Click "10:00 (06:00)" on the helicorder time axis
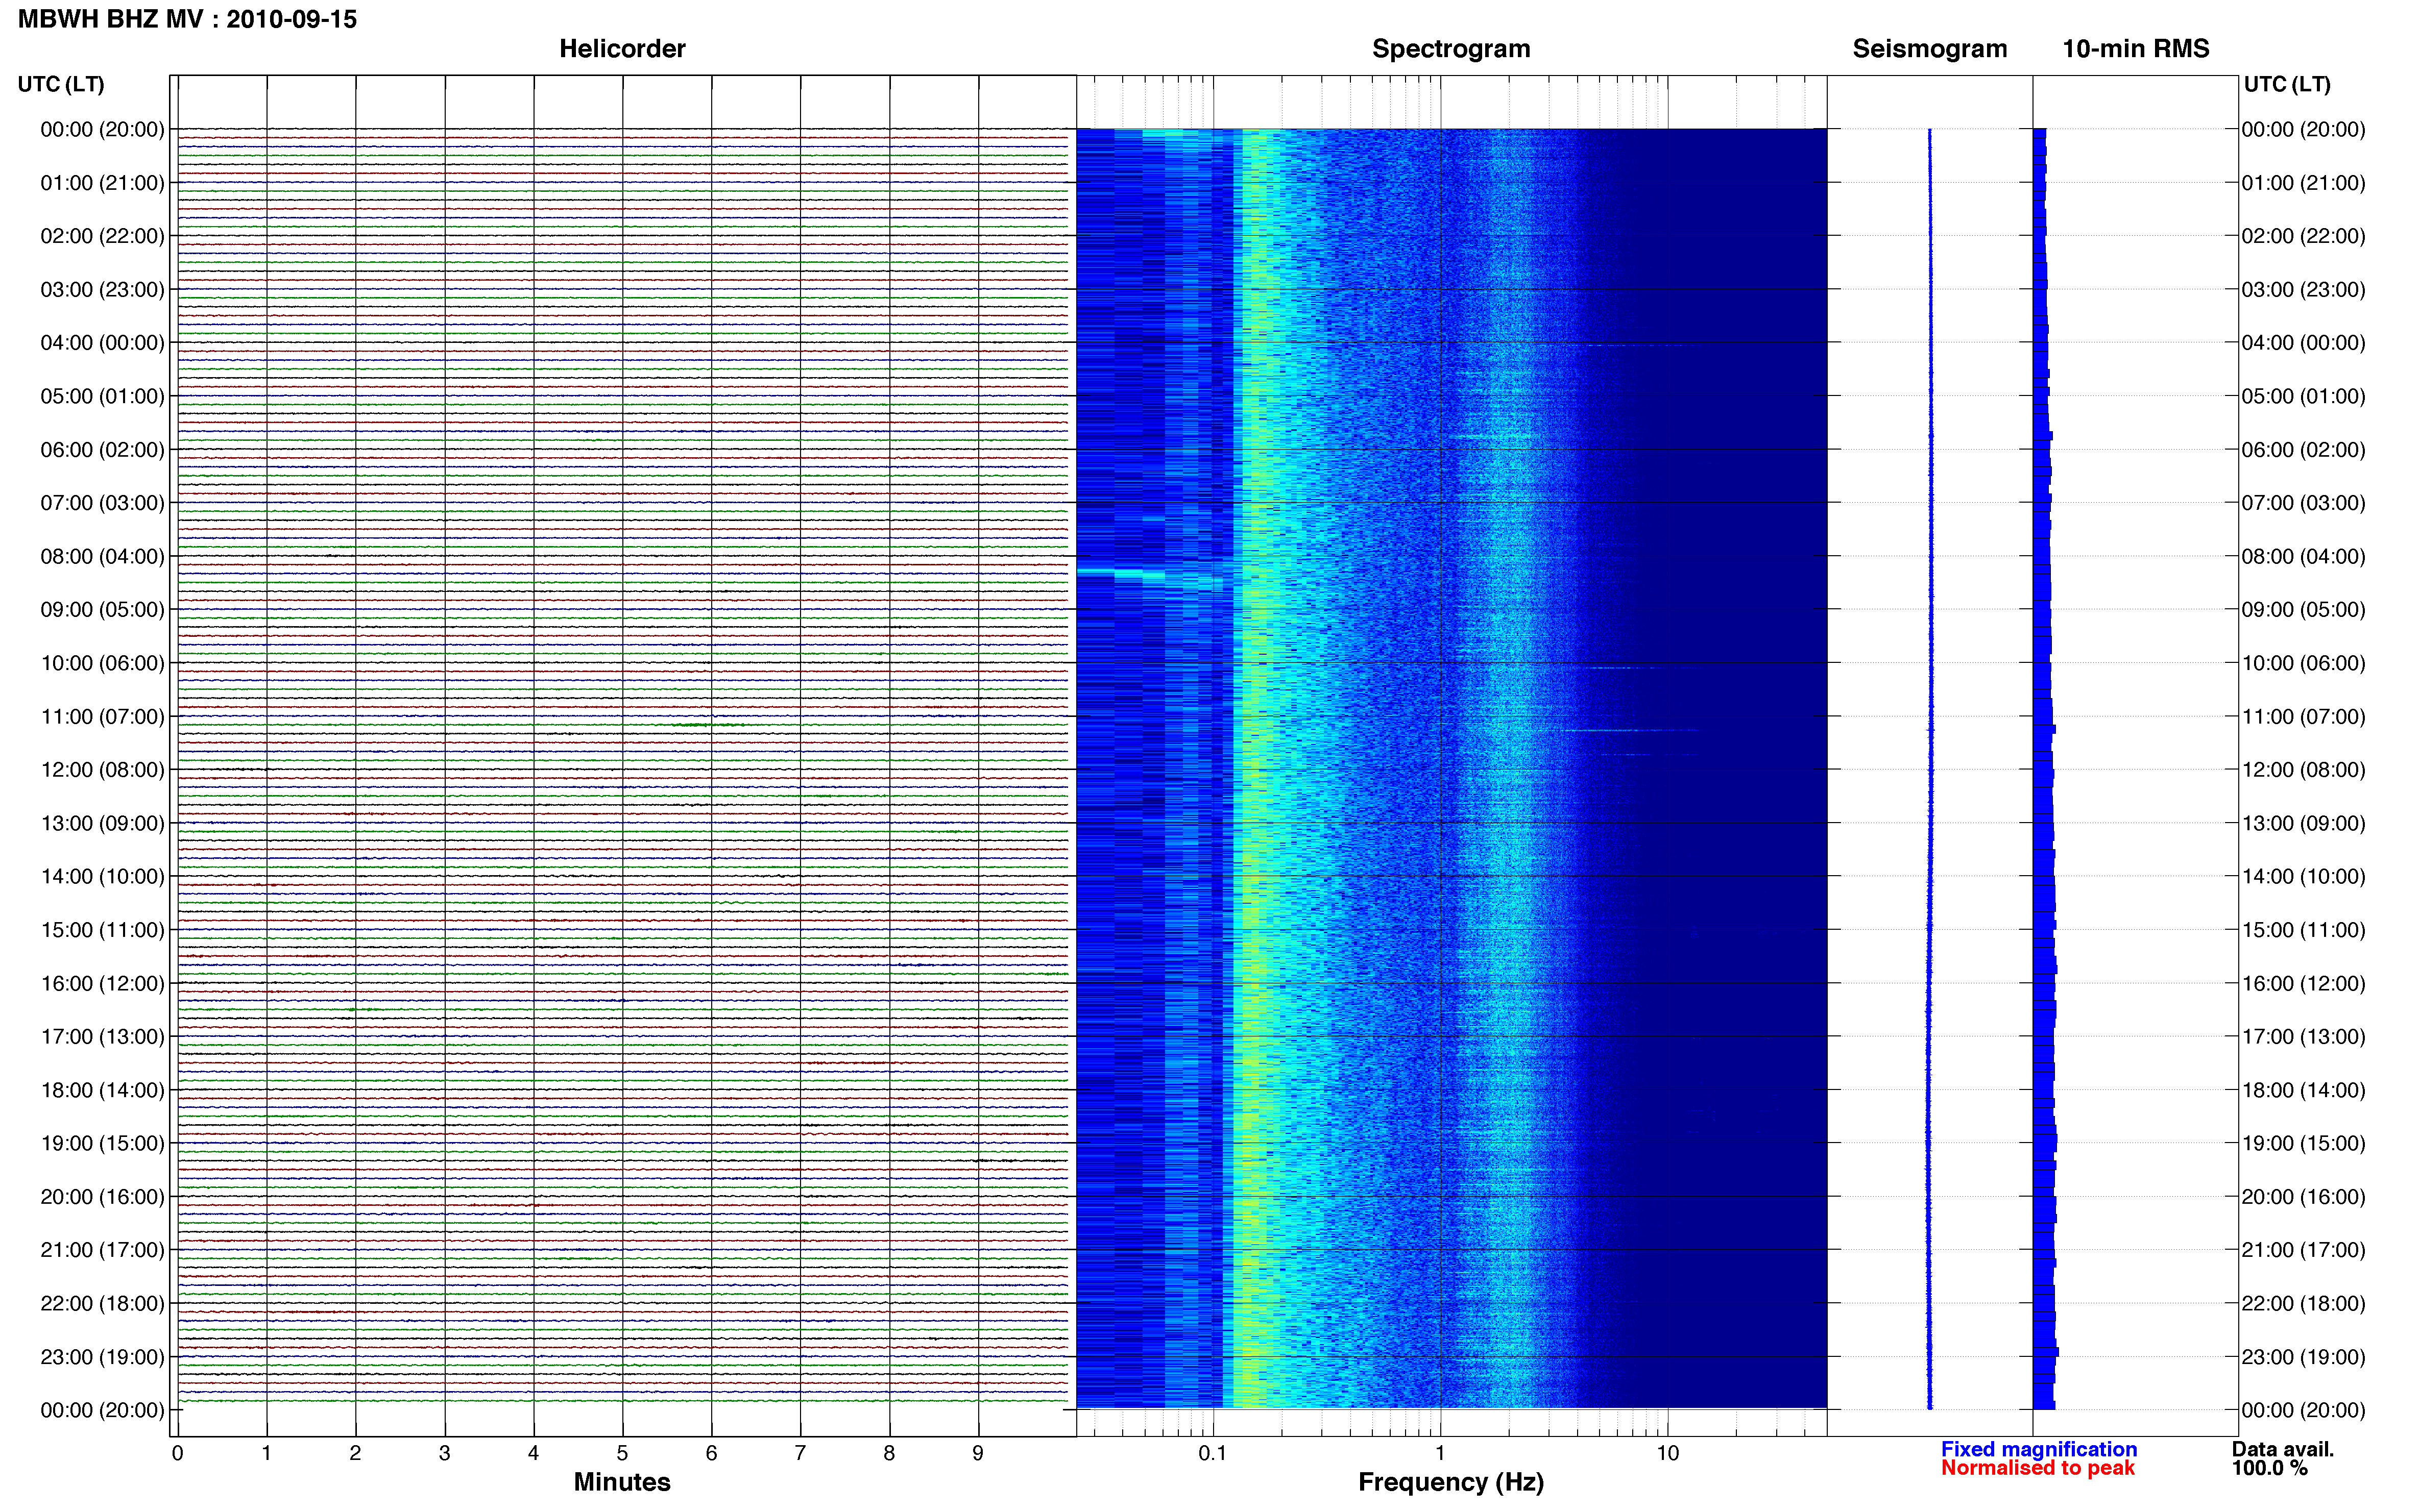Image resolution: width=2420 pixels, height=1512 pixels. (x=102, y=663)
